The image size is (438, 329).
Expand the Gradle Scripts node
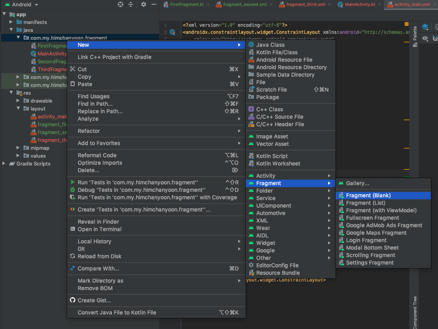4,164
